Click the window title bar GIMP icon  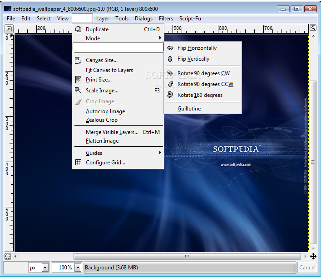click(8, 9)
